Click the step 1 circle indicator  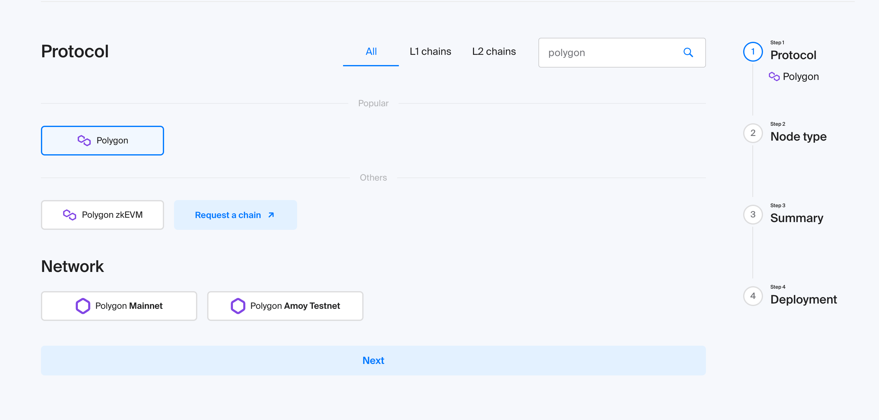point(753,52)
